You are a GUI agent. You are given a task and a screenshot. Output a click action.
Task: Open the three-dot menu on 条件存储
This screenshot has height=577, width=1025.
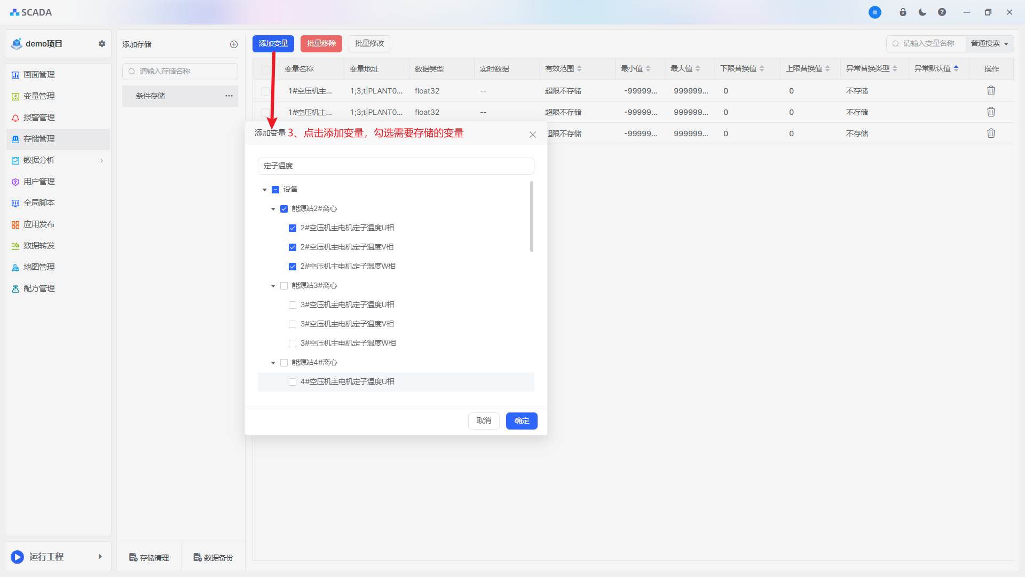[x=229, y=96]
